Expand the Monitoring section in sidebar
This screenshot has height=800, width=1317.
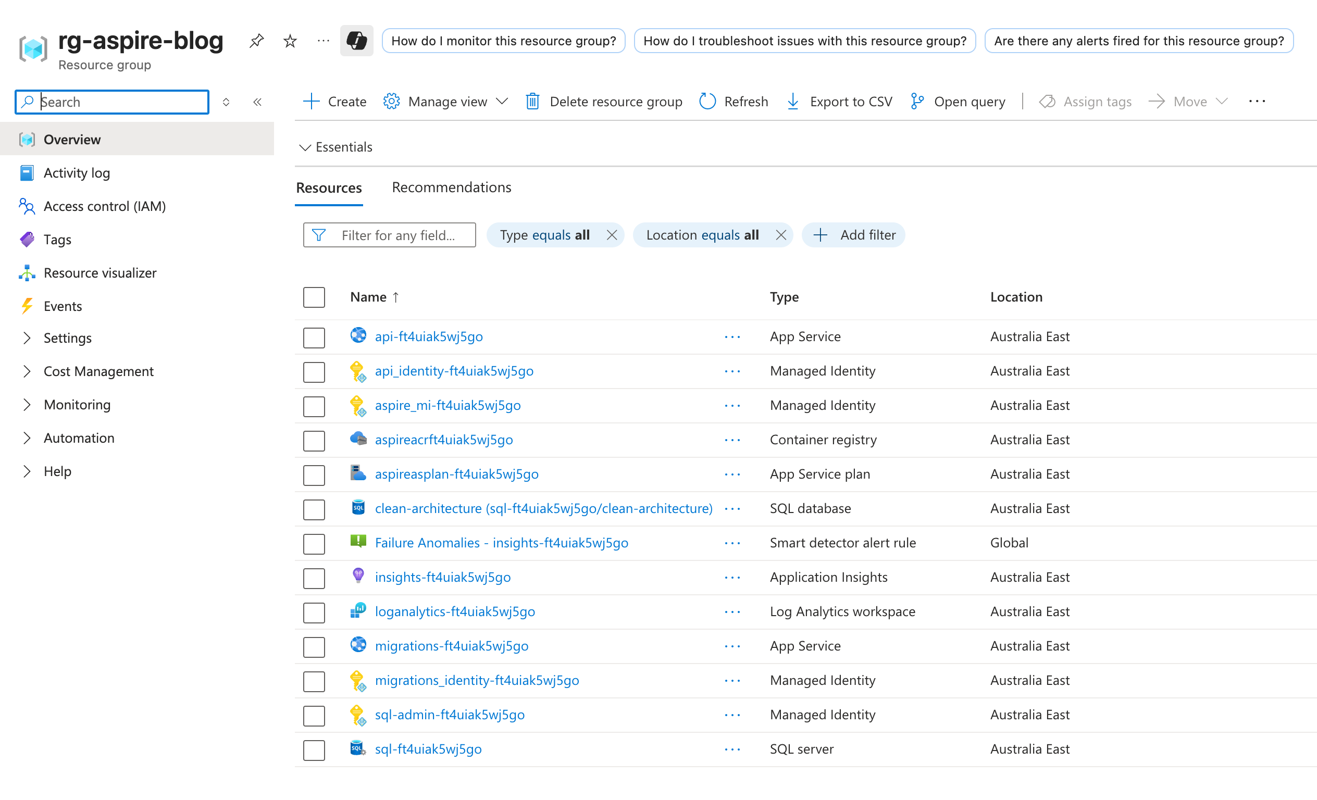(x=27, y=405)
